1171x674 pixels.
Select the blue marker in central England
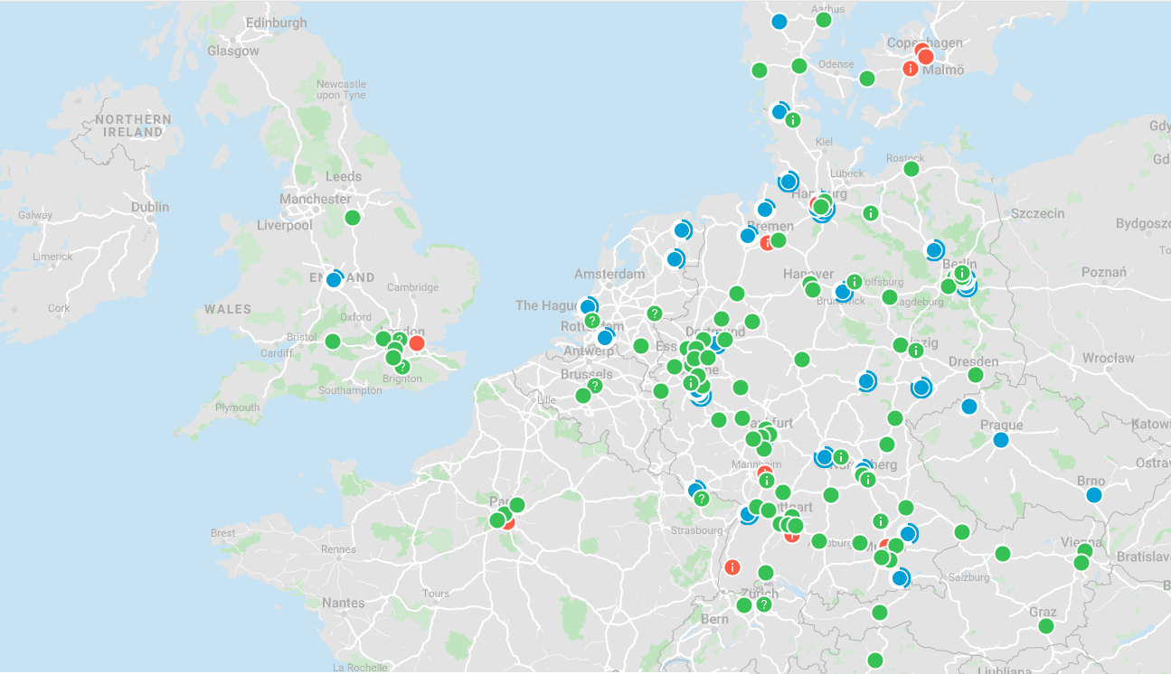click(x=334, y=279)
